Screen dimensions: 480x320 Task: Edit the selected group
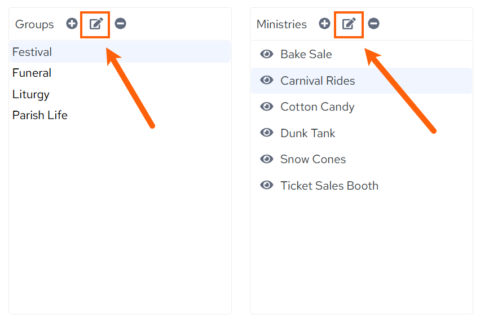(96, 24)
